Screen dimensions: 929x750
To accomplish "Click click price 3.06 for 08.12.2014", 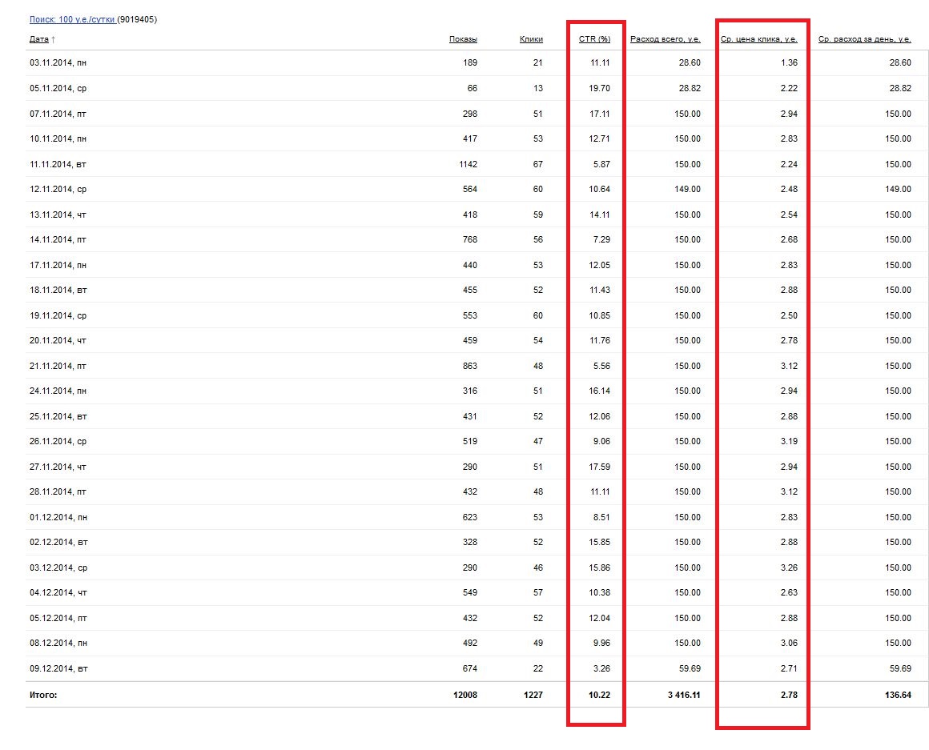I will tap(789, 643).
